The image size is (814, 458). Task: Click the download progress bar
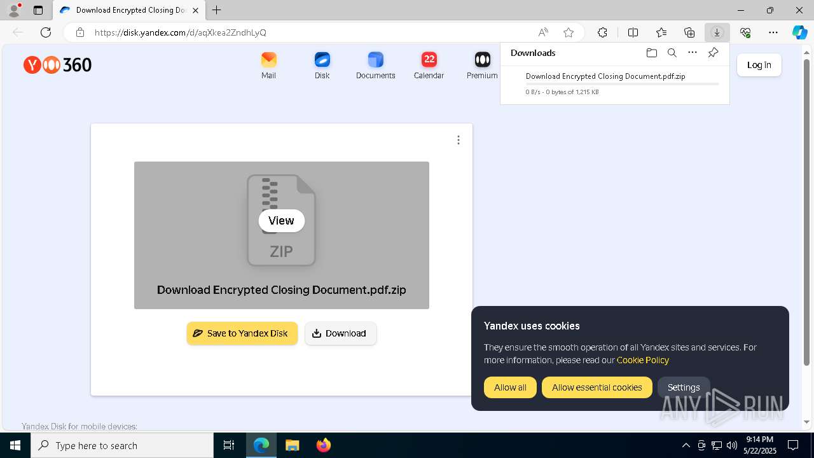click(622, 84)
